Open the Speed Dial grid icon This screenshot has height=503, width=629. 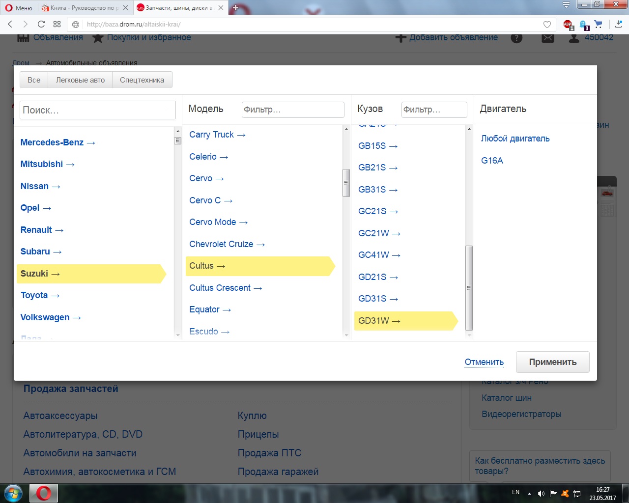57,24
